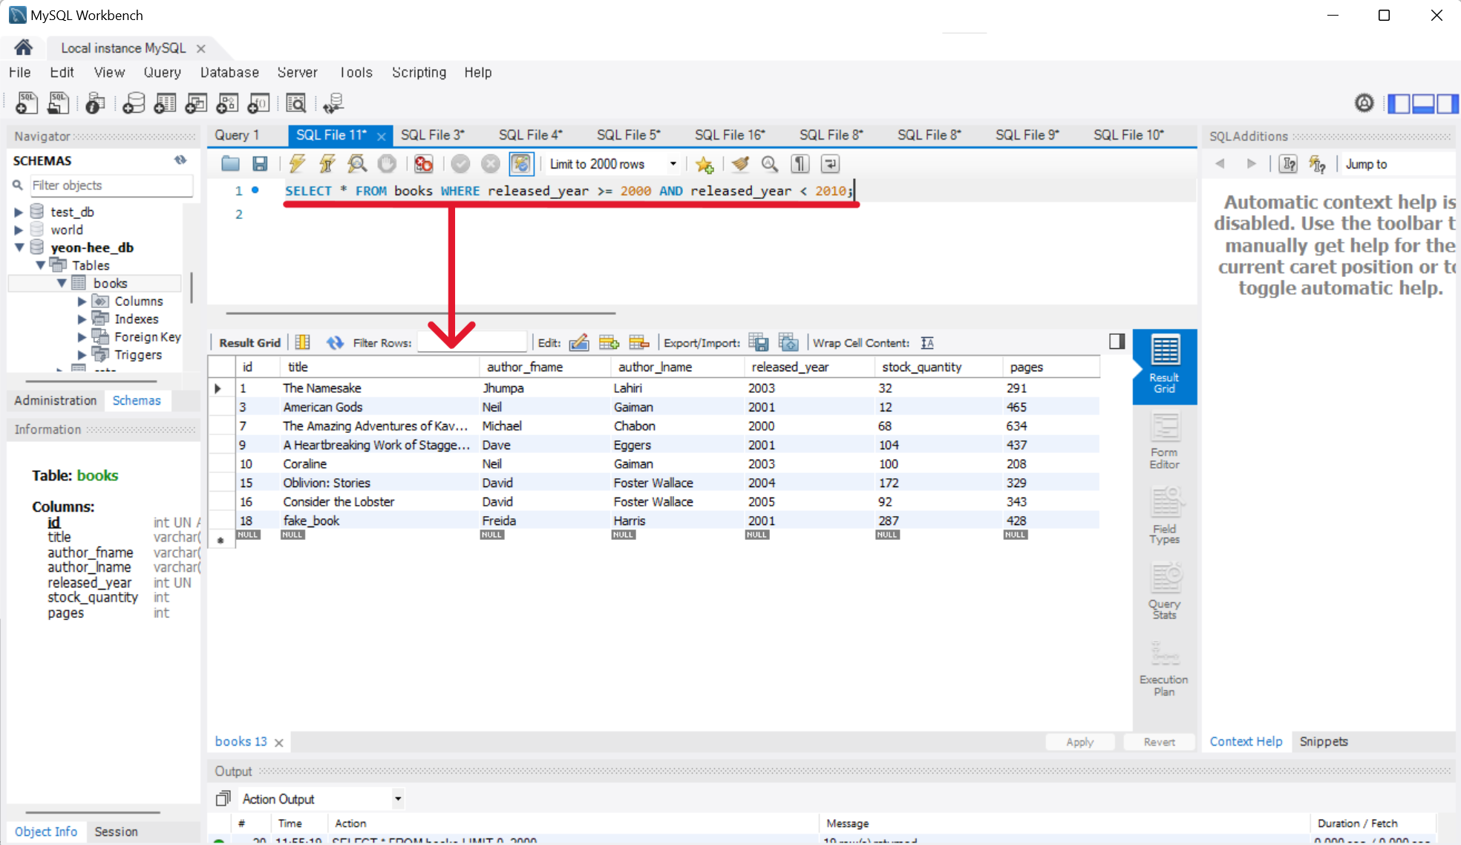This screenshot has height=845, width=1461.
Task: Create a new stored procedure icon
Action: 227,103
